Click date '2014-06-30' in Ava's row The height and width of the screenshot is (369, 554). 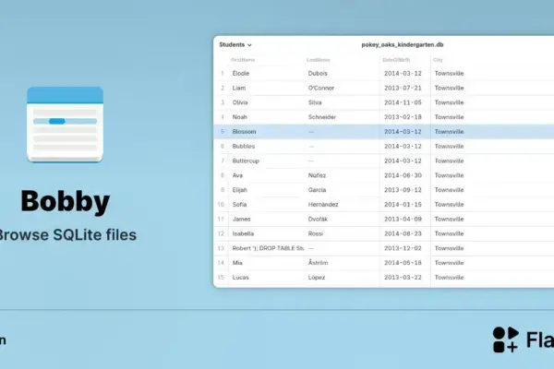click(x=403, y=175)
